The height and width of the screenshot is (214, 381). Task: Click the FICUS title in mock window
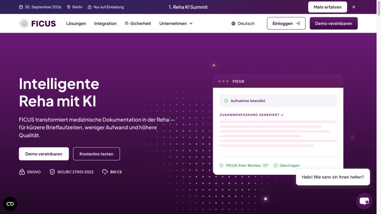tap(238, 81)
